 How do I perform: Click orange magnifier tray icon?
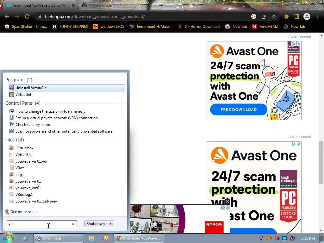[x=269, y=239]
